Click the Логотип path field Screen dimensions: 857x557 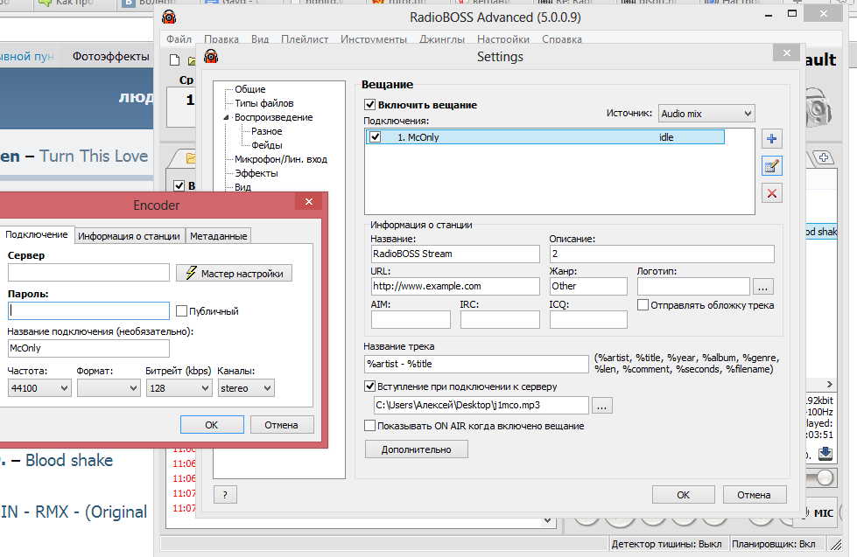[x=693, y=286]
